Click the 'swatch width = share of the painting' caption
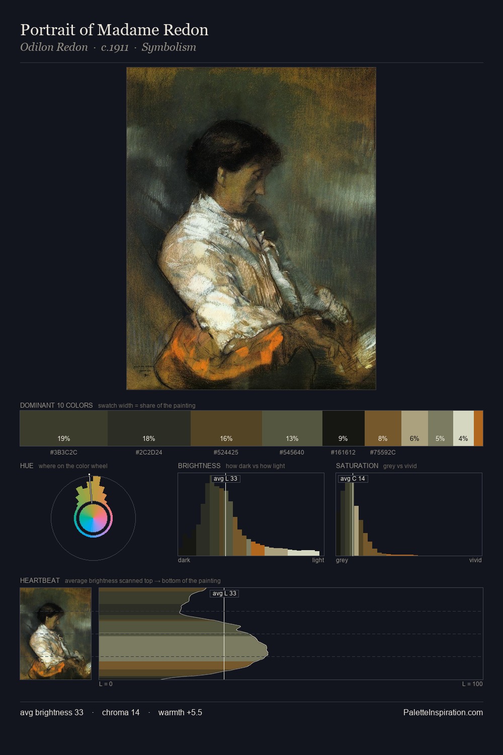This screenshot has width=503, height=755. tap(147, 405)
